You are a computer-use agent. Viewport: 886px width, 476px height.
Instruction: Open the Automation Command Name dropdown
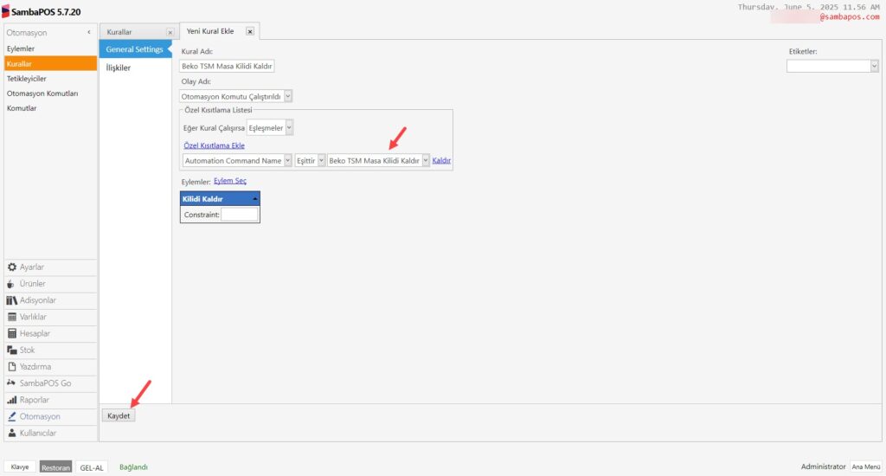pyautogui.click(x=287, y=161)
